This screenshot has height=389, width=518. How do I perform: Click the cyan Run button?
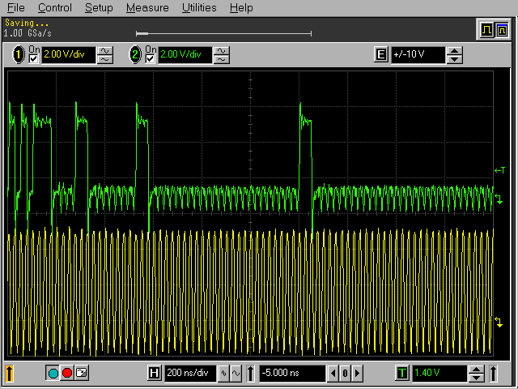[x=53, y=373]
